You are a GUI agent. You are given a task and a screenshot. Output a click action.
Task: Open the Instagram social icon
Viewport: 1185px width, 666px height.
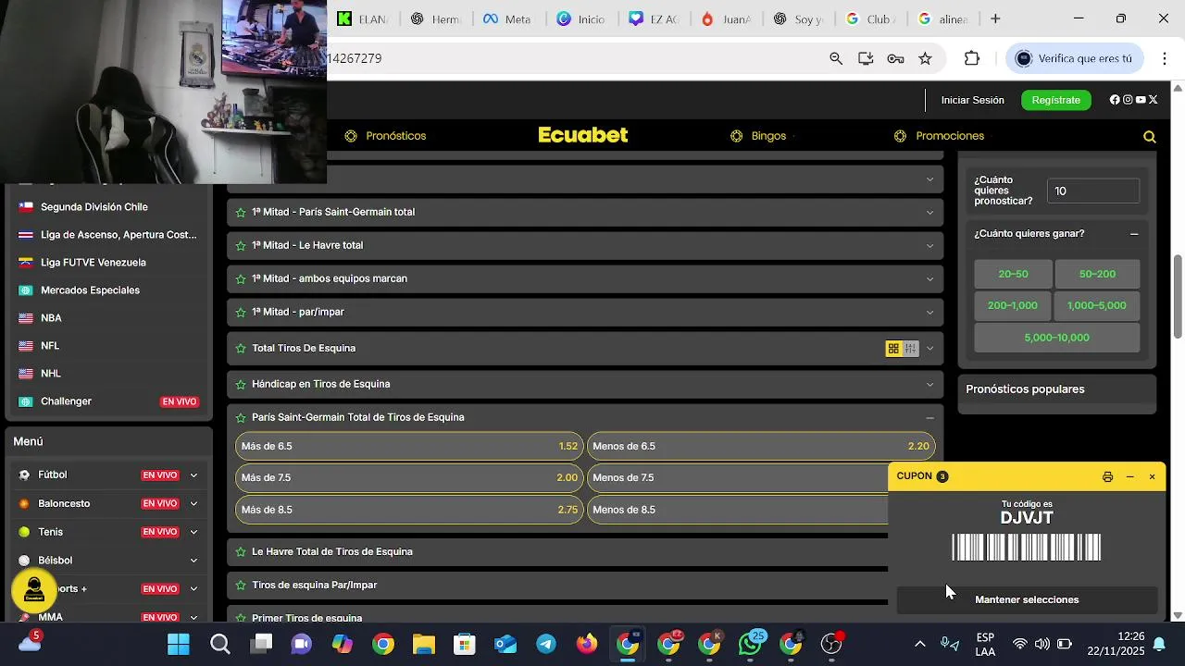[1128, 100]
